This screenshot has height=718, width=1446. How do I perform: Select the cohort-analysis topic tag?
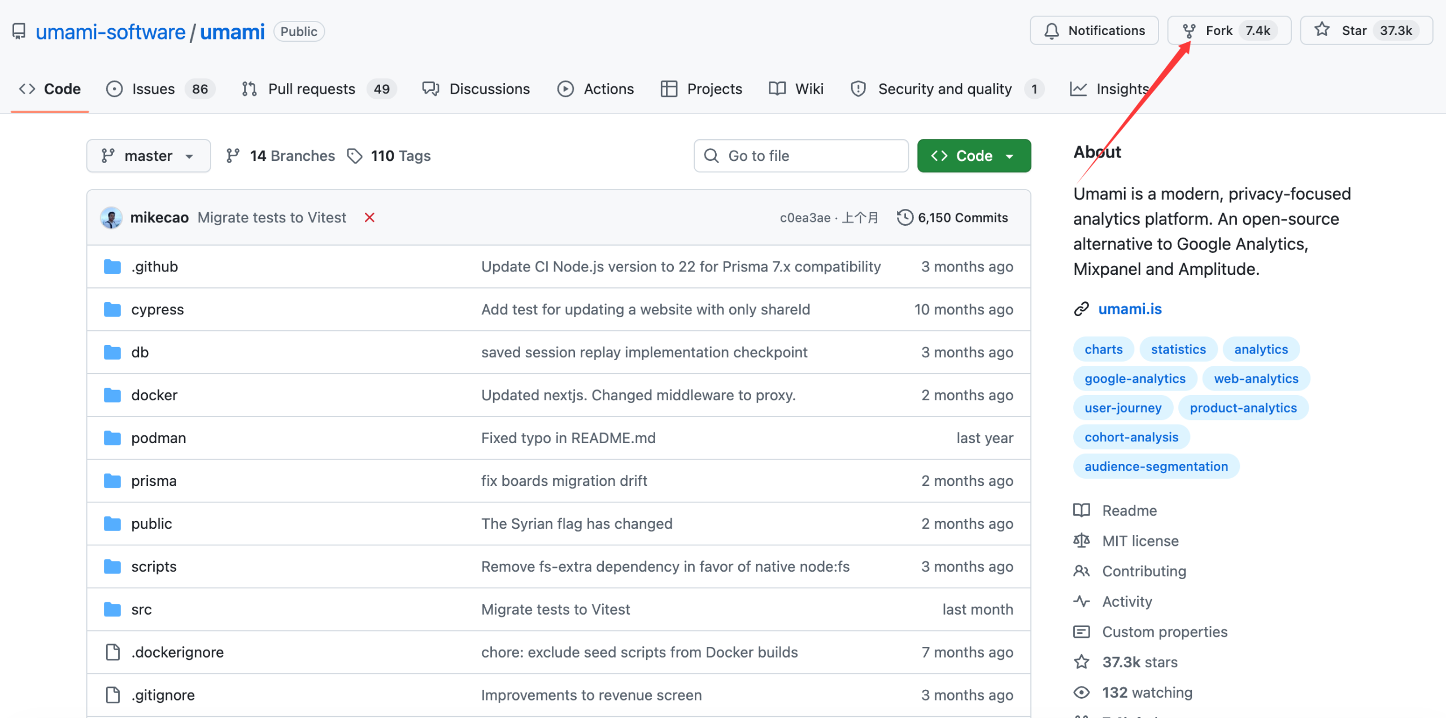1131,437
